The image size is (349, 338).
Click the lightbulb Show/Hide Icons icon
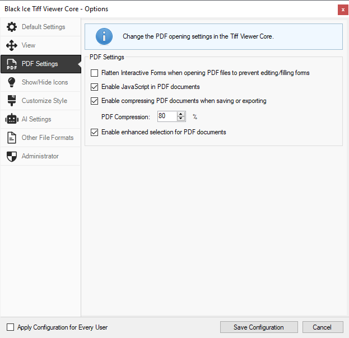click(12, 82)
